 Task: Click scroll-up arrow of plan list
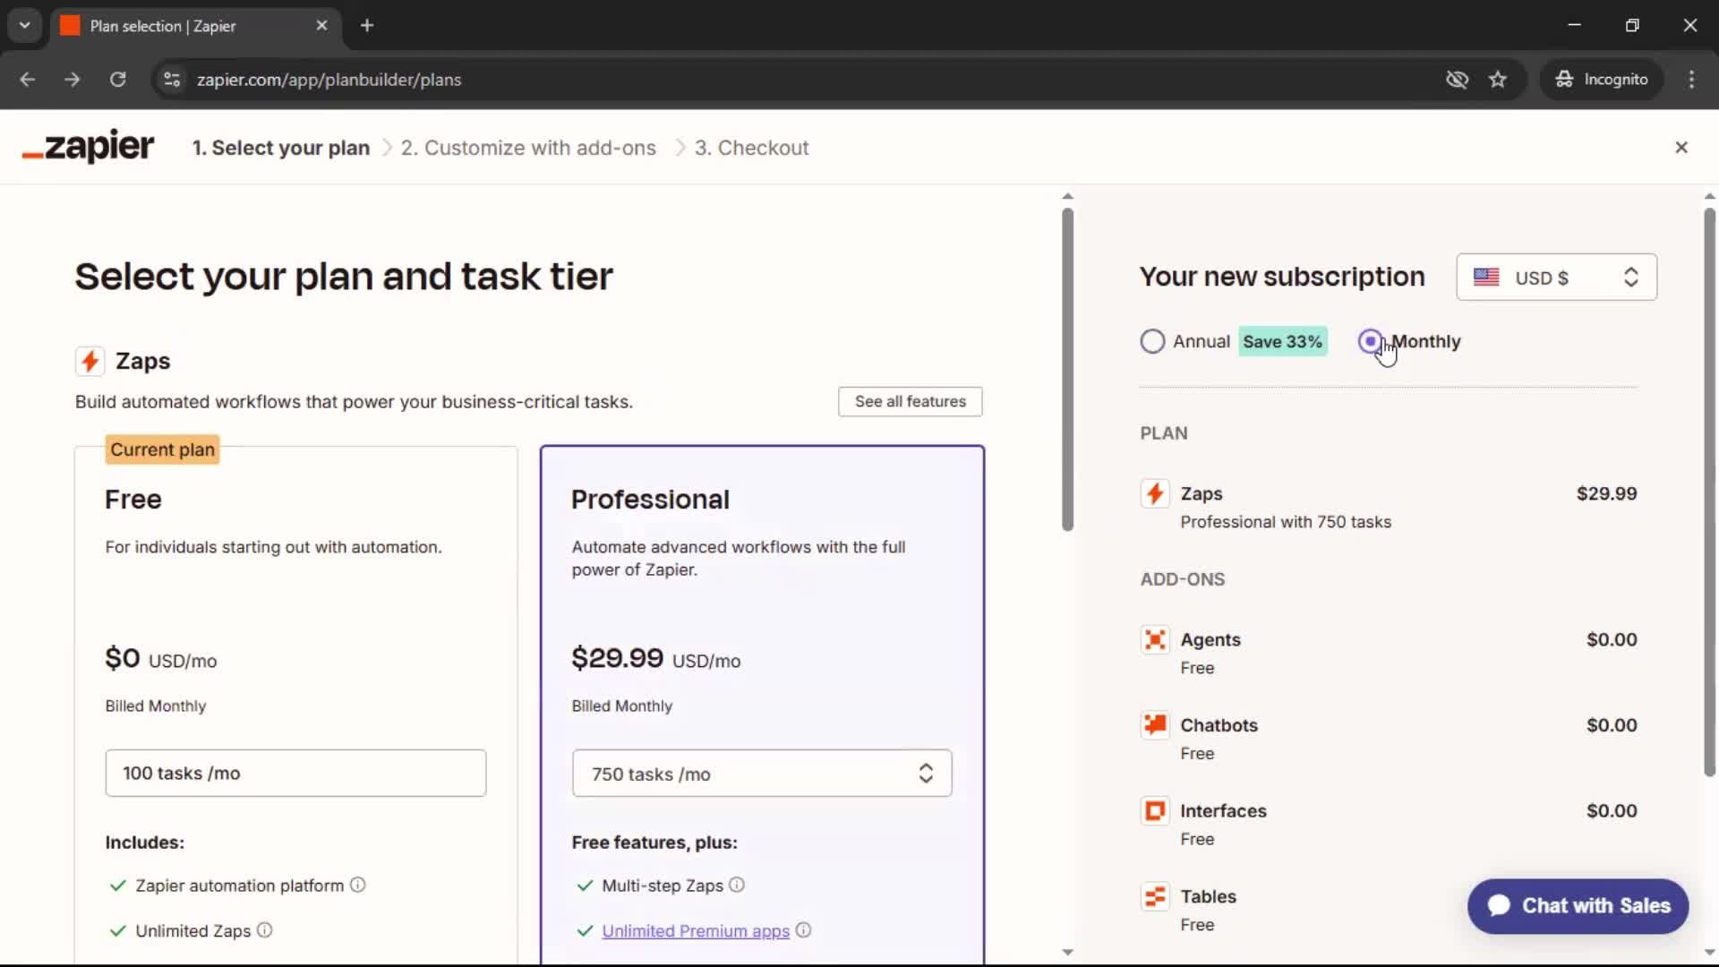1067,196
